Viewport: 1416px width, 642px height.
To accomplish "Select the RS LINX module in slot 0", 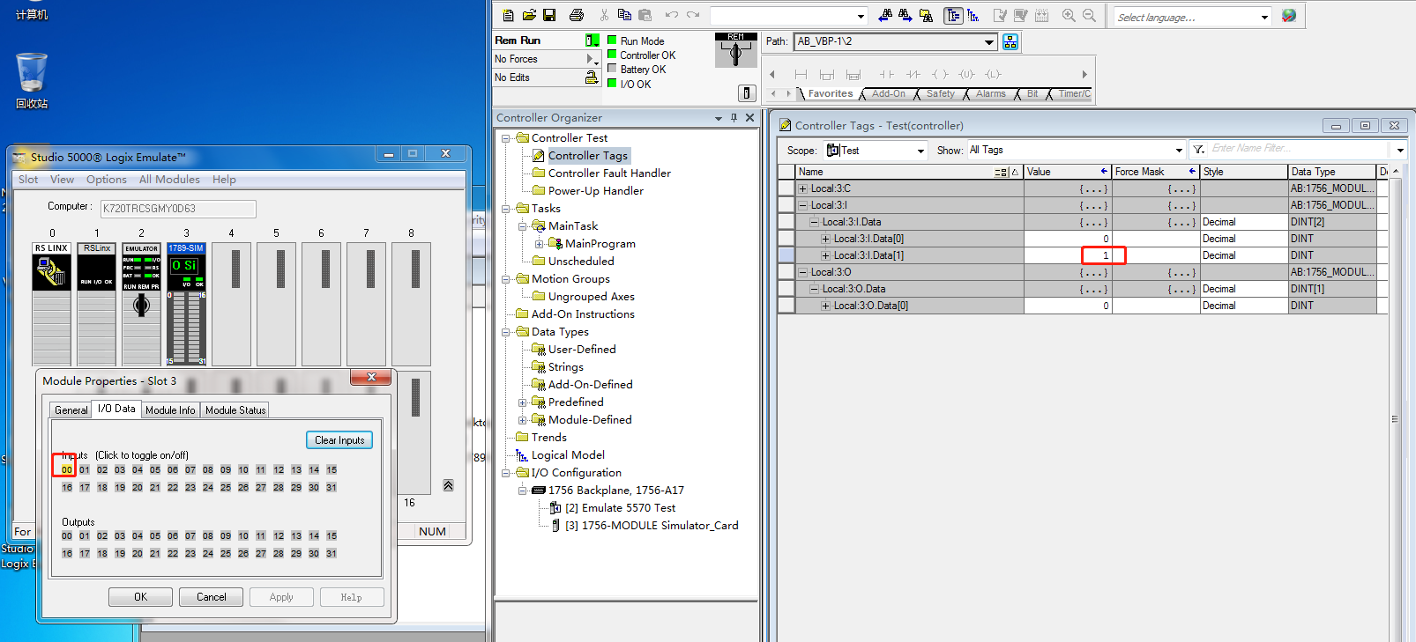I will (x=52, y=303).
